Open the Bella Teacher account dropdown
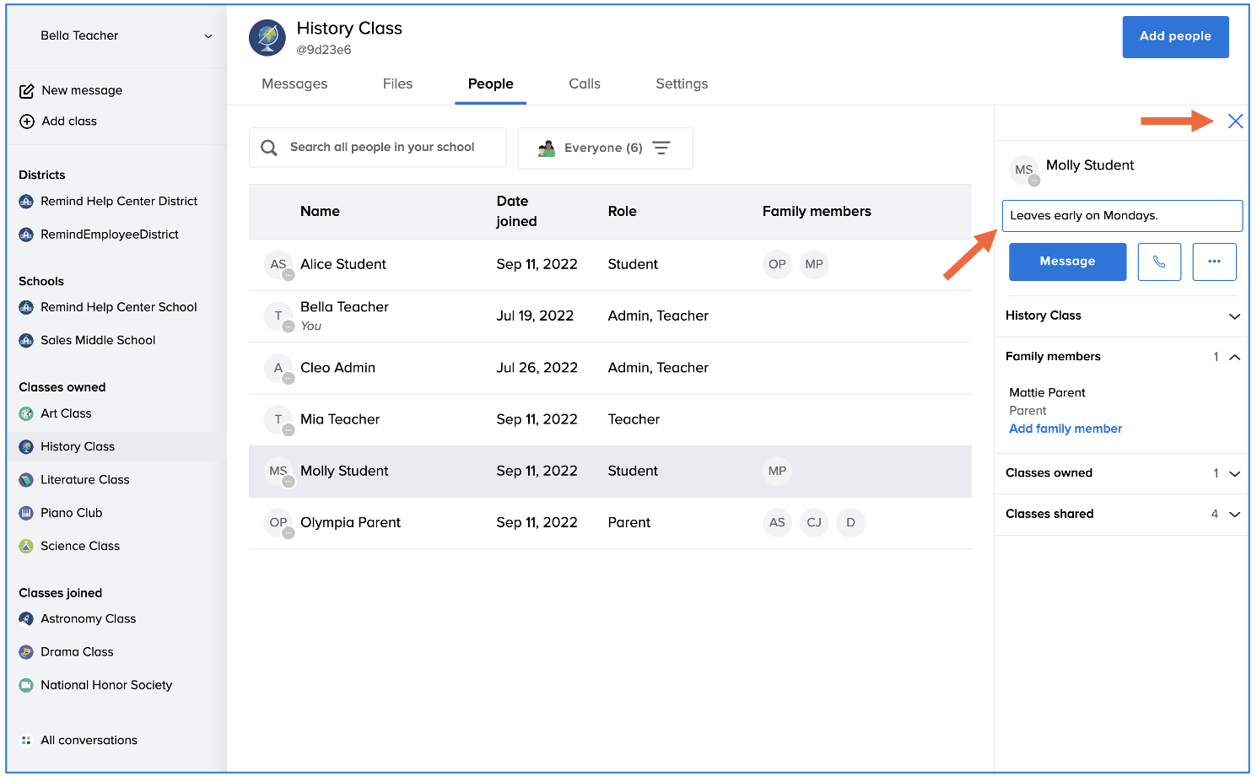 click(208, 36)
